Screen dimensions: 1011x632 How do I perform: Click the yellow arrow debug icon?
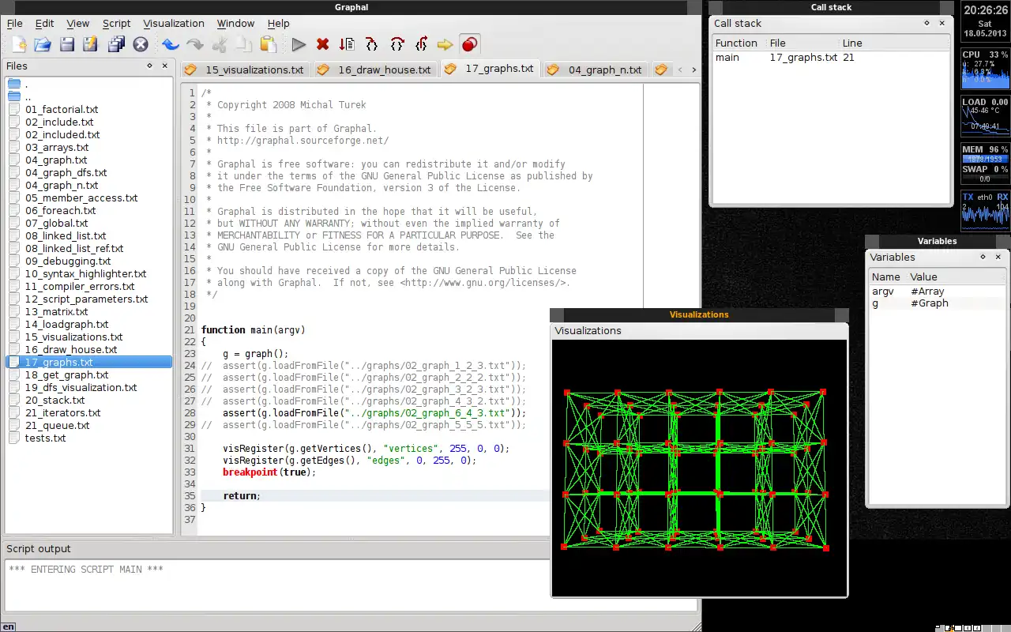[x=445, y=45]
